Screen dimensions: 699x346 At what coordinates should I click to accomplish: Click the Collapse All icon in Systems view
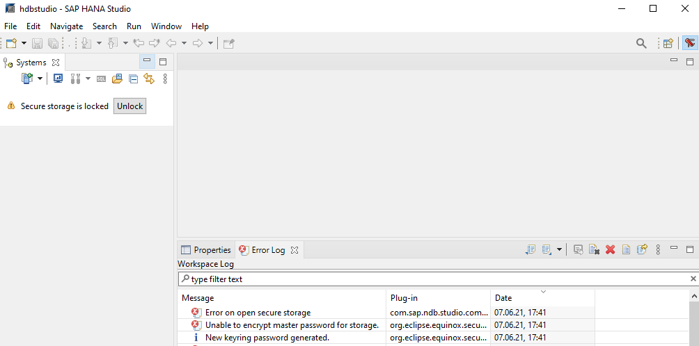pyautogui.click(x=133, y=79)
